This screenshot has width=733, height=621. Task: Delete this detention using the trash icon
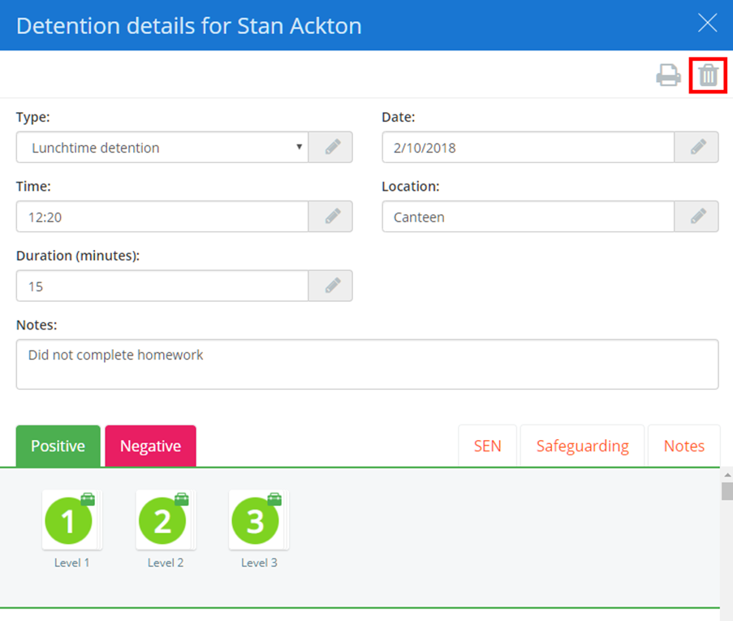pyautogui.click(x=707, y=74)
